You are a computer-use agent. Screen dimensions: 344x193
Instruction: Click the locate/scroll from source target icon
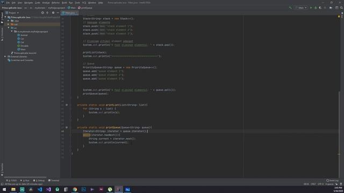click(42, 13)
